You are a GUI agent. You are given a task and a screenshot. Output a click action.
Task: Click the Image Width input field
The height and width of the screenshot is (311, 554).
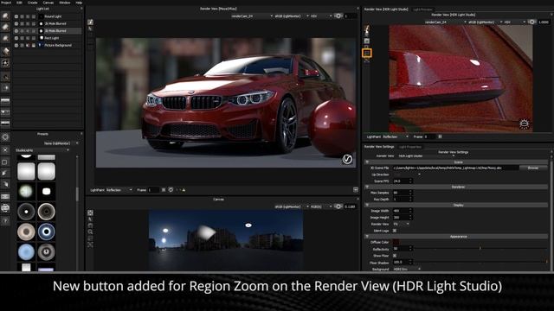click(403, 211)
